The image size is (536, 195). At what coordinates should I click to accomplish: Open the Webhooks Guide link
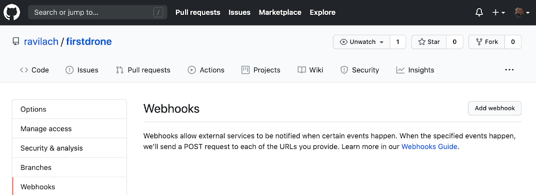[x=429, y=147]
